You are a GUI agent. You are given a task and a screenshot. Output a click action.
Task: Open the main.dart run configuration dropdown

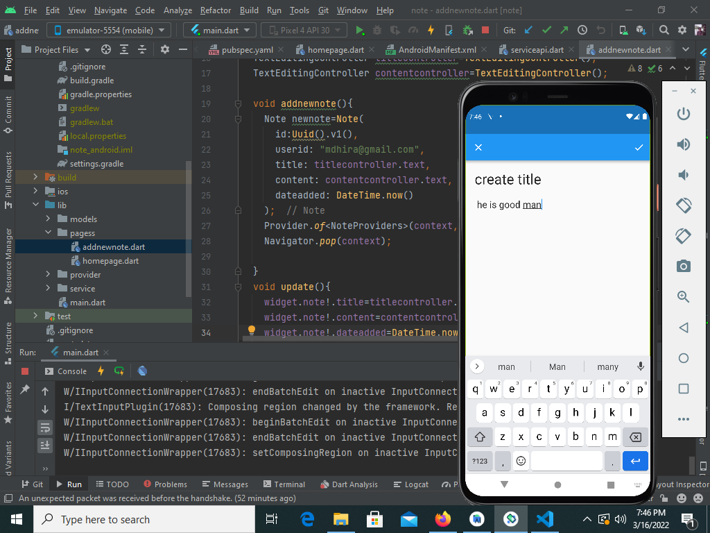point(219,30)
